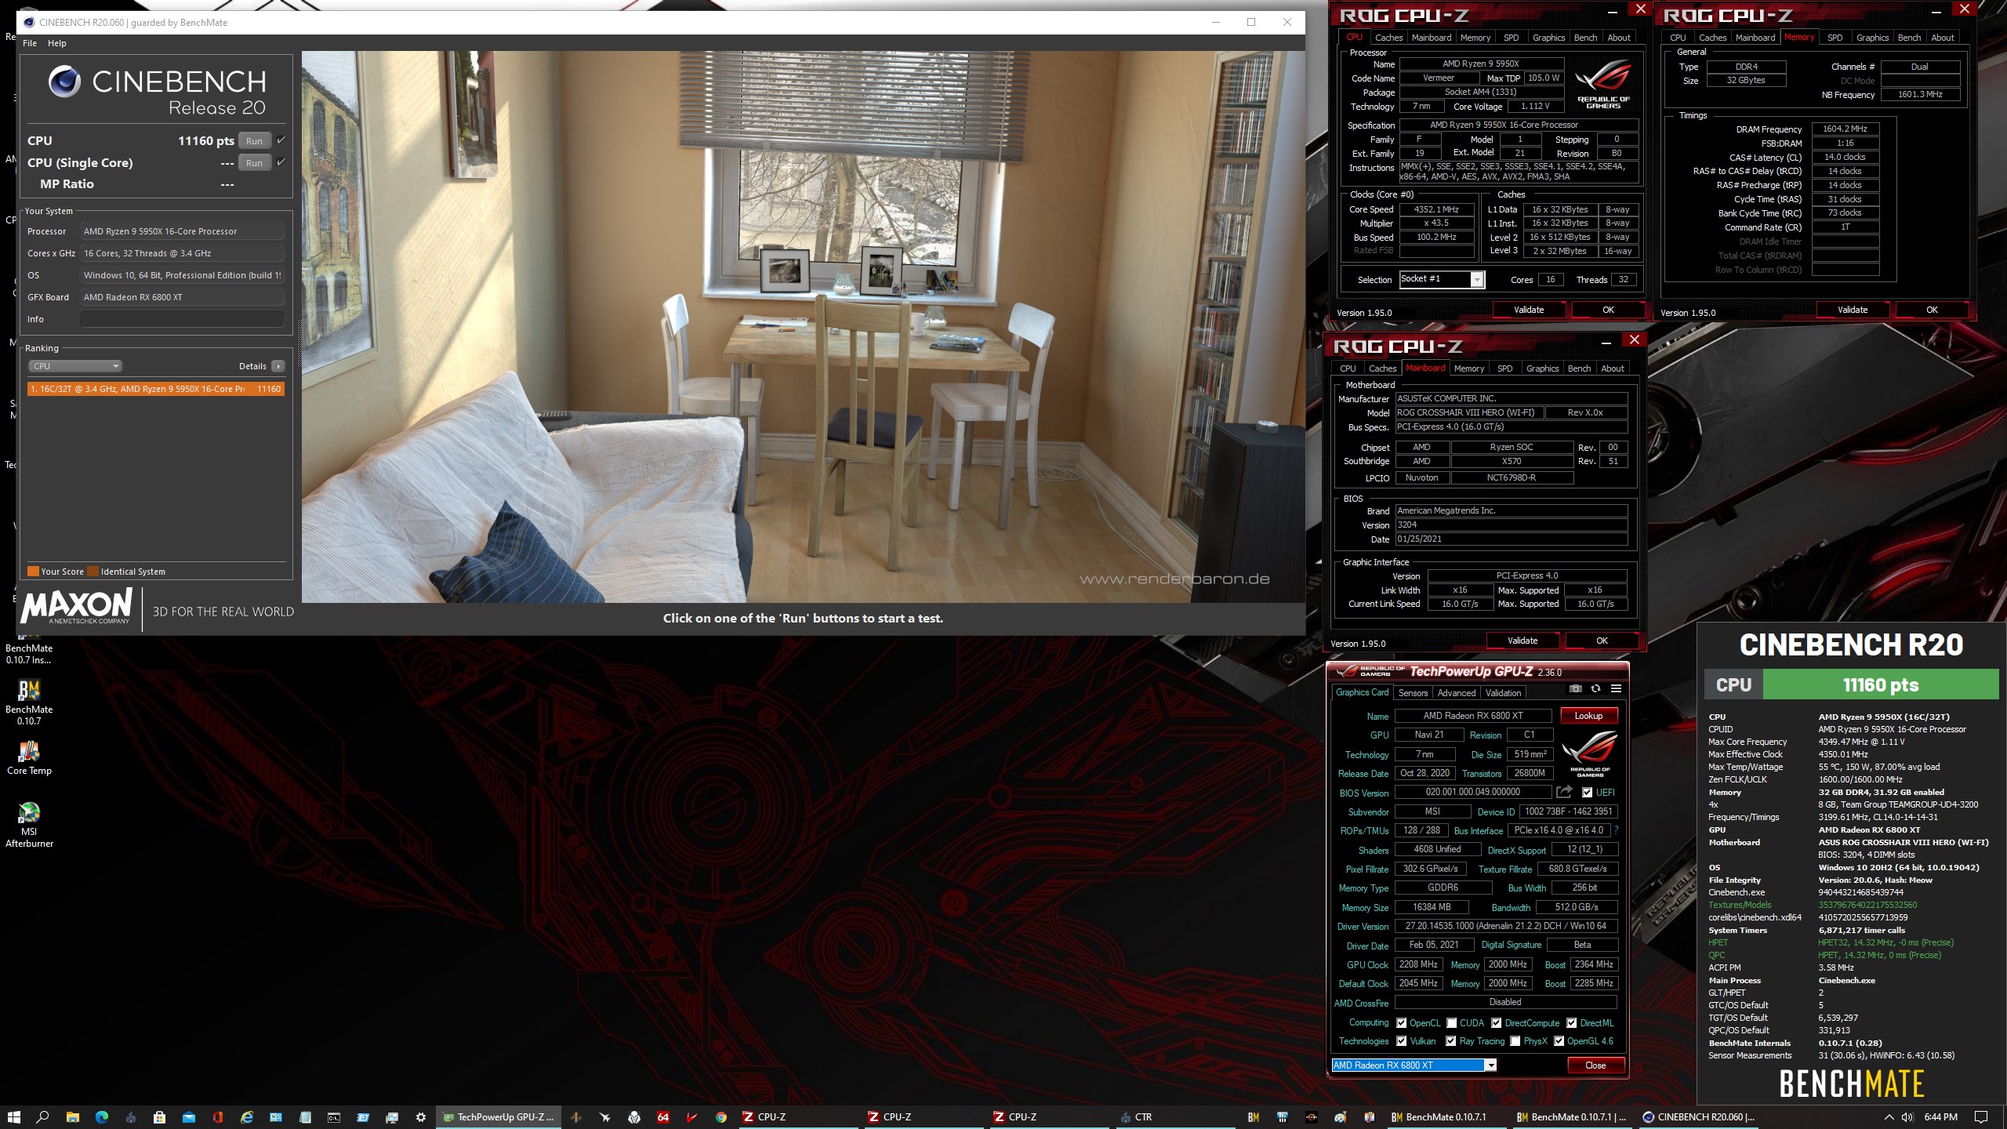Toggle the DirectML checkbox

(1572, 1022)
